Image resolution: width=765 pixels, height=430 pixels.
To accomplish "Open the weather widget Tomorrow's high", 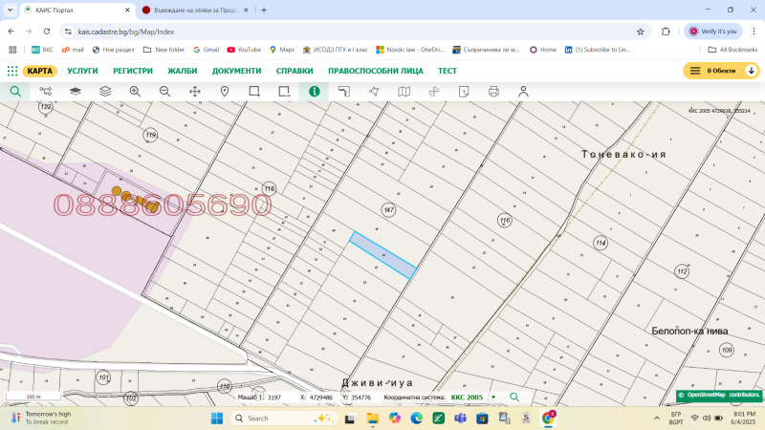I will click(x=41, y=418).
